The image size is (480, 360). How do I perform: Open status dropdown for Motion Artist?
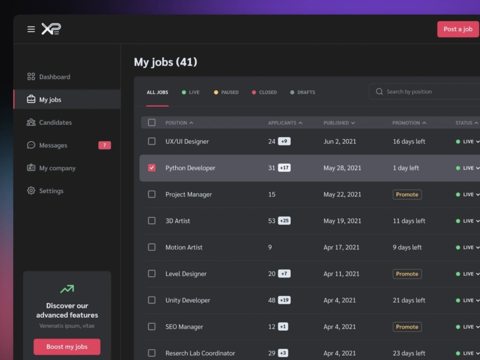coord(468,247)
